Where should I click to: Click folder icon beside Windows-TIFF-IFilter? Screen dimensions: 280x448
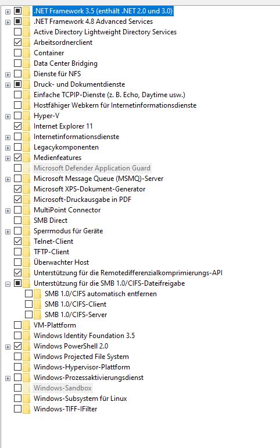pyautogui.click(x=27, y=409)
